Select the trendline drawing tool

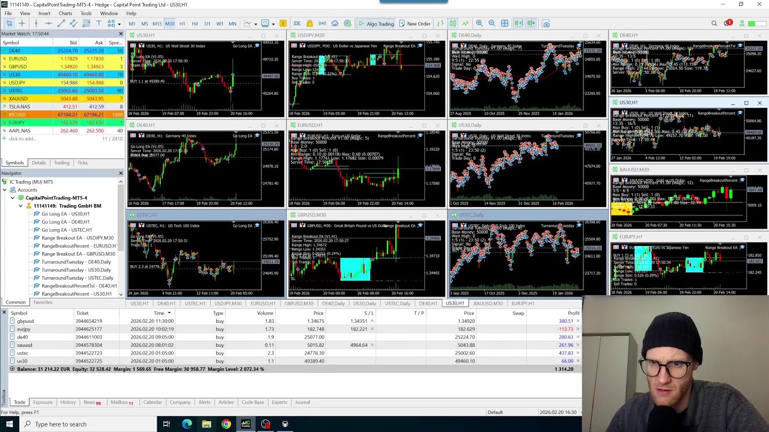[x=61, y=23]
